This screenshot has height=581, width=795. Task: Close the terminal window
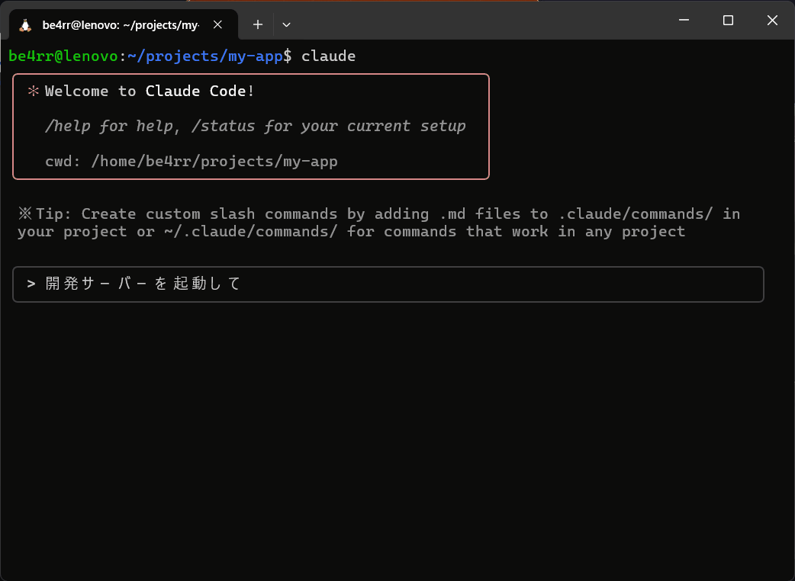click(x=772, y=21)
